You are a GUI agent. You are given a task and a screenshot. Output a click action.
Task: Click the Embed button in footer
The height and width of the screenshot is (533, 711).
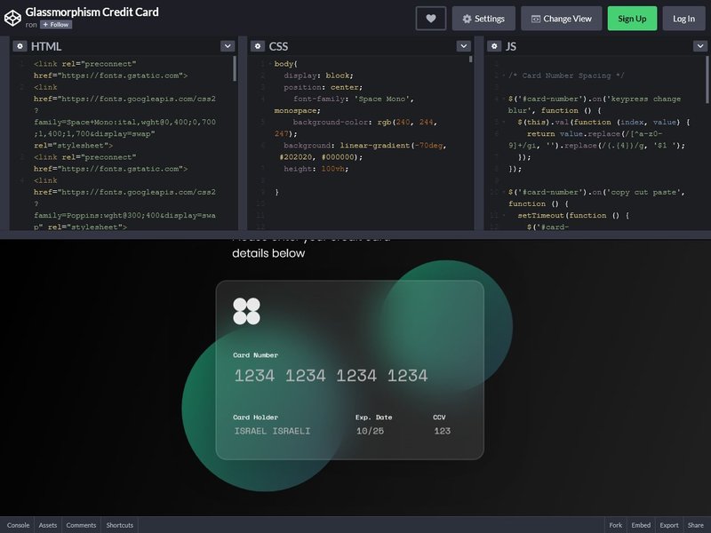641,525
